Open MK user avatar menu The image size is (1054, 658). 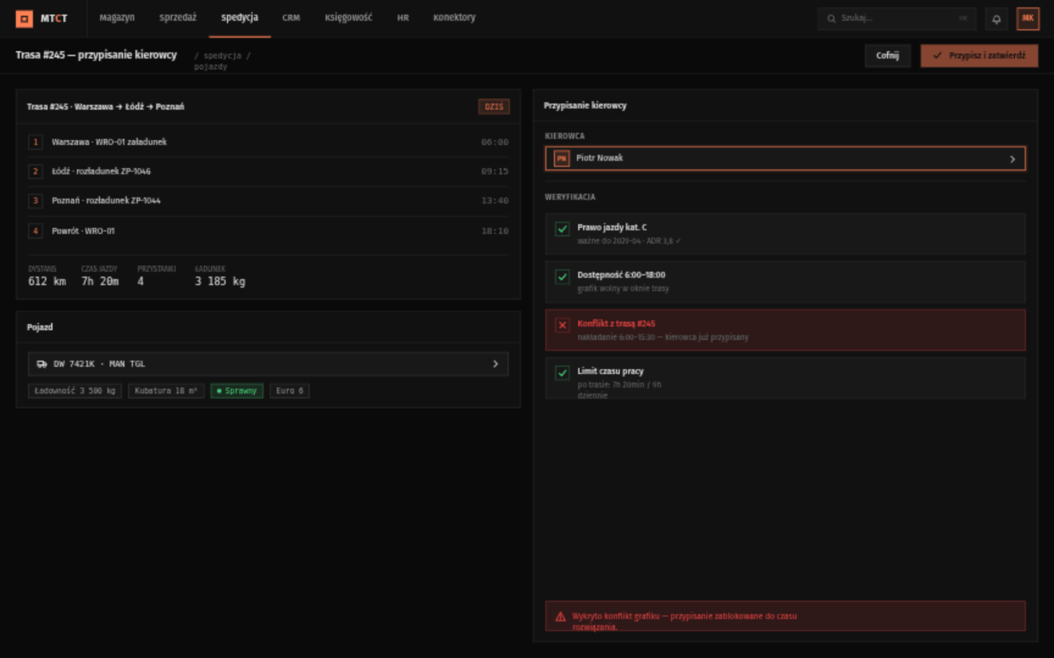point(1028,18)
